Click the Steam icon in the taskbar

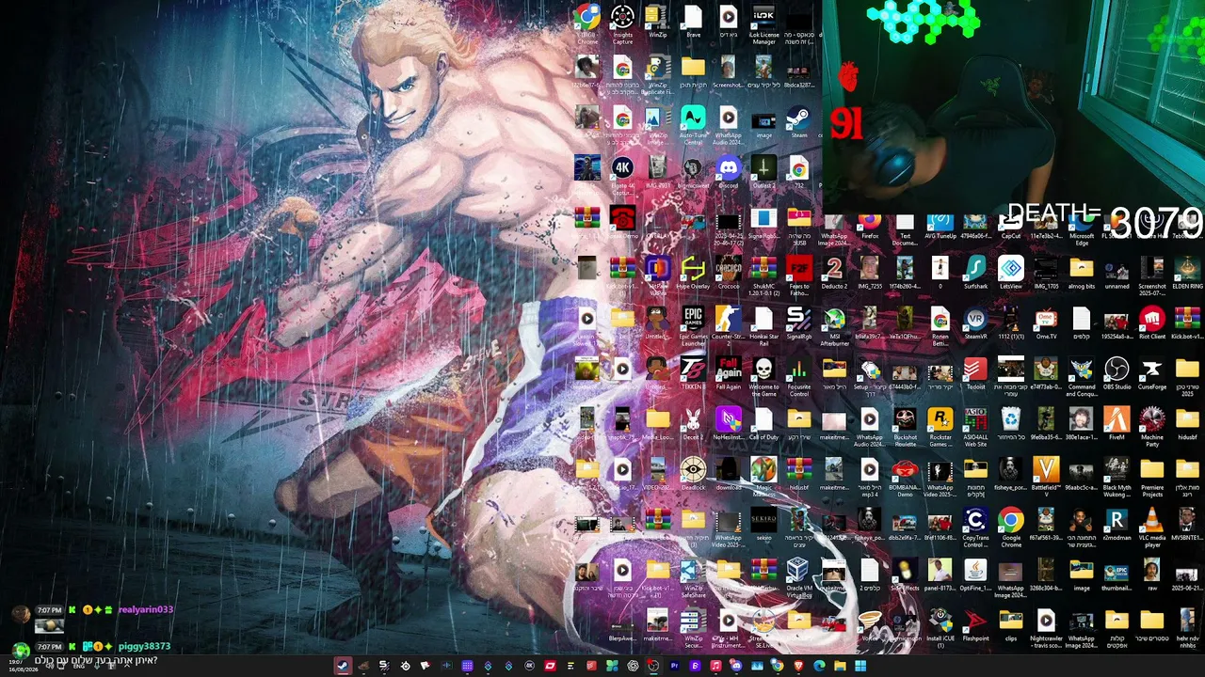343,666
